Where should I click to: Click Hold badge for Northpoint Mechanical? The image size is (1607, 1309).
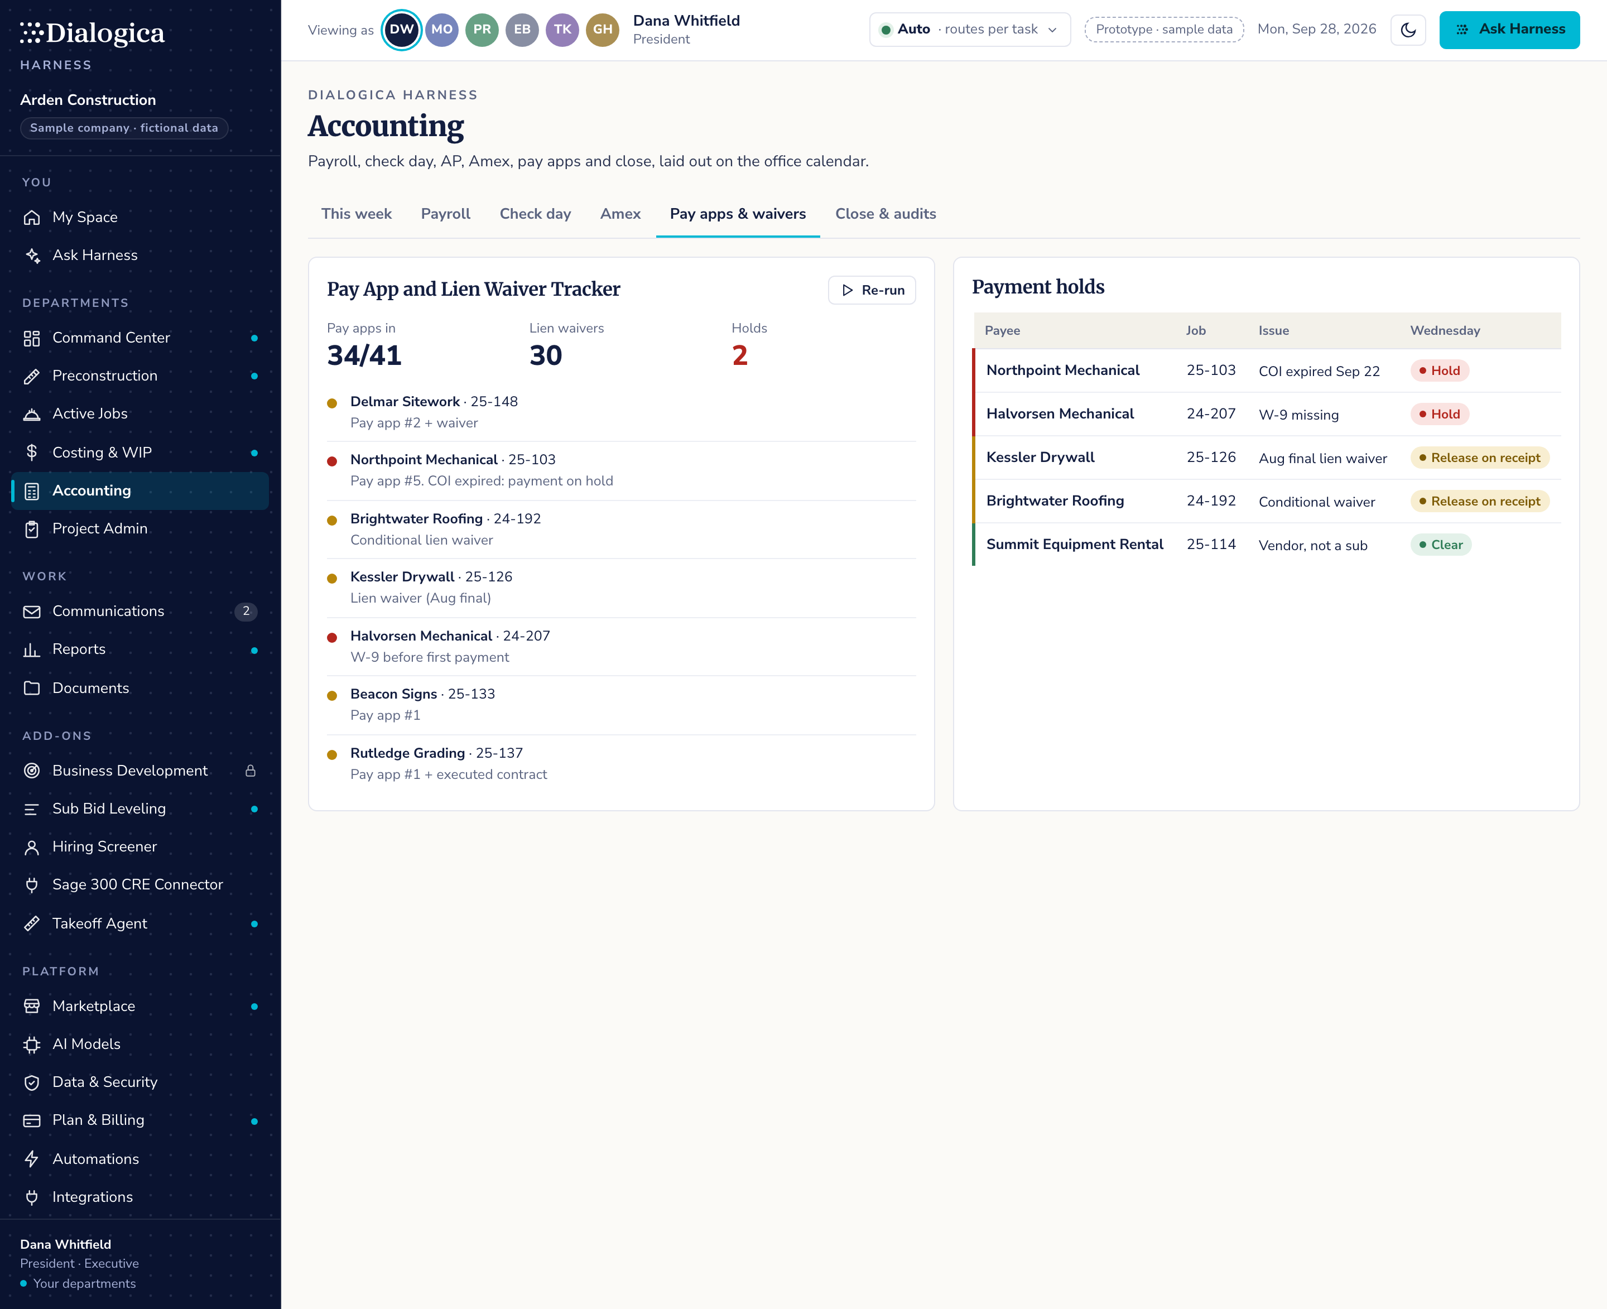[x=1439, y=371]
